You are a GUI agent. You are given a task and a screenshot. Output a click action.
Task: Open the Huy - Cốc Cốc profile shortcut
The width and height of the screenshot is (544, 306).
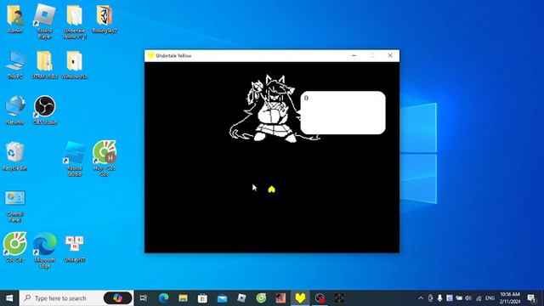coord(105,159)
